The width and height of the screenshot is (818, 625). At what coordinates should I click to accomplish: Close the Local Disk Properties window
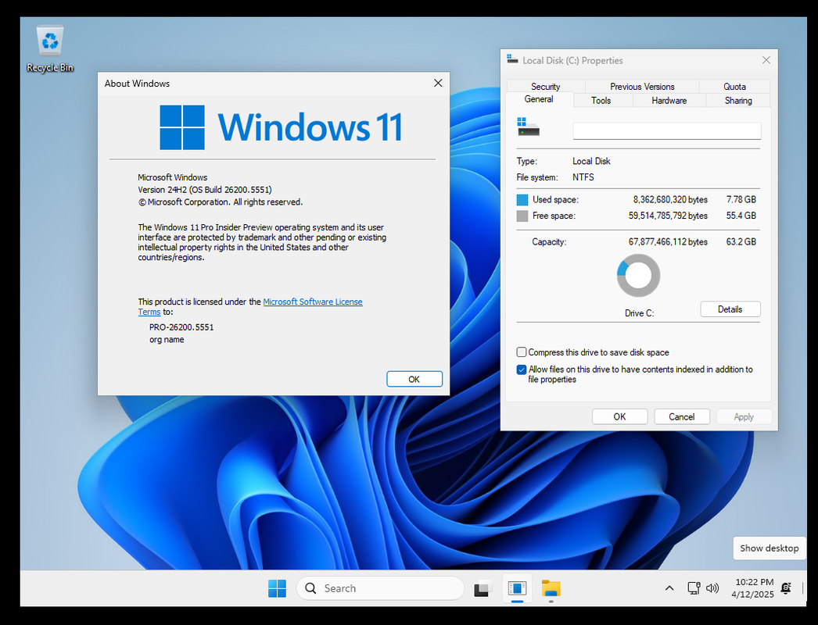tap(766, 60)
